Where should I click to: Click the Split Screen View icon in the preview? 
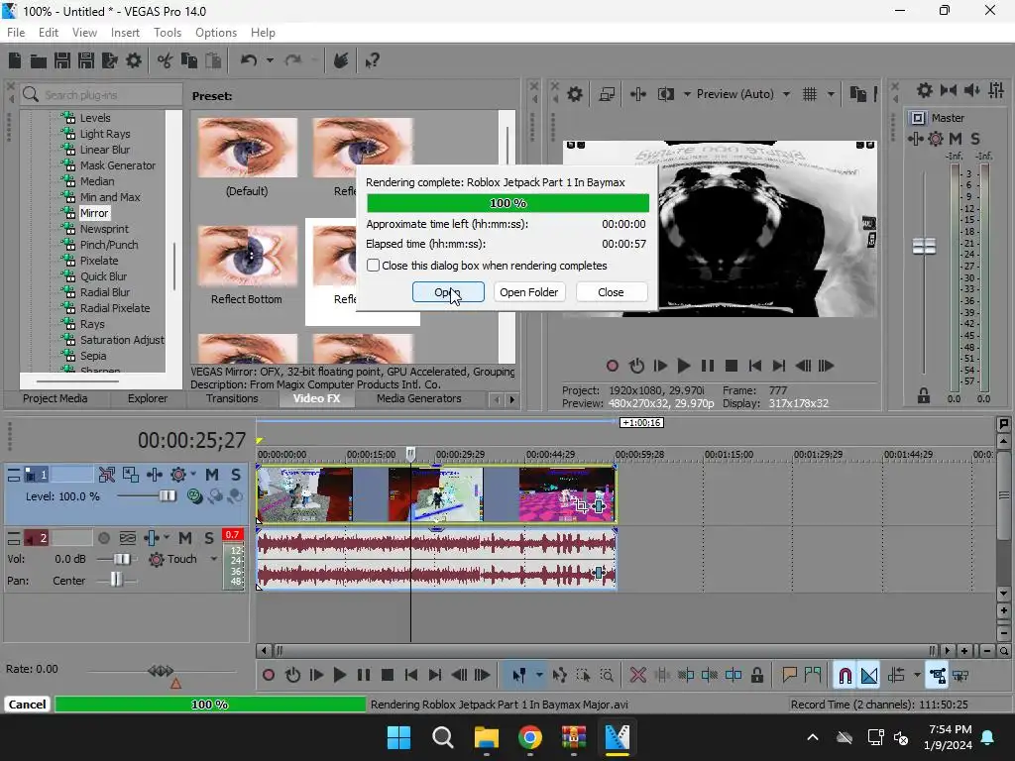665,94
